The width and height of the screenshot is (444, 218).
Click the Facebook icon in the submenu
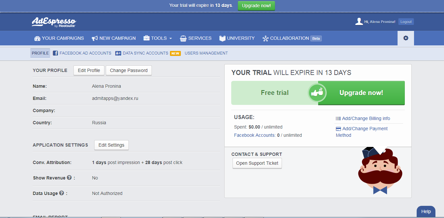pos(56,53)
